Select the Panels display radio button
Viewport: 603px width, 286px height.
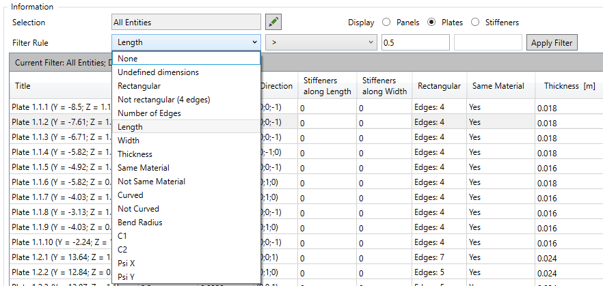coord(386,23)
